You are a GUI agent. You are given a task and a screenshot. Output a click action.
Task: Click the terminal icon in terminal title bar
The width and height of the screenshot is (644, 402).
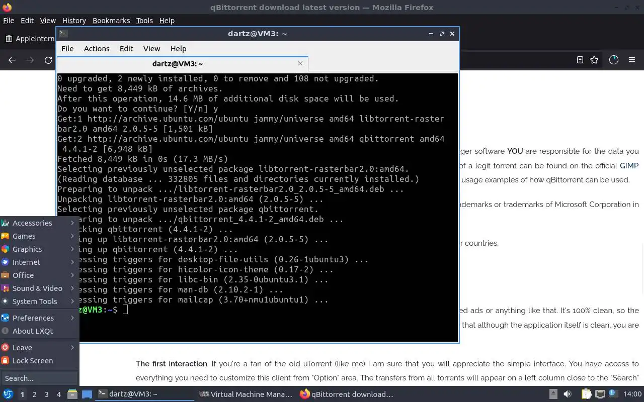coord(63,34)
